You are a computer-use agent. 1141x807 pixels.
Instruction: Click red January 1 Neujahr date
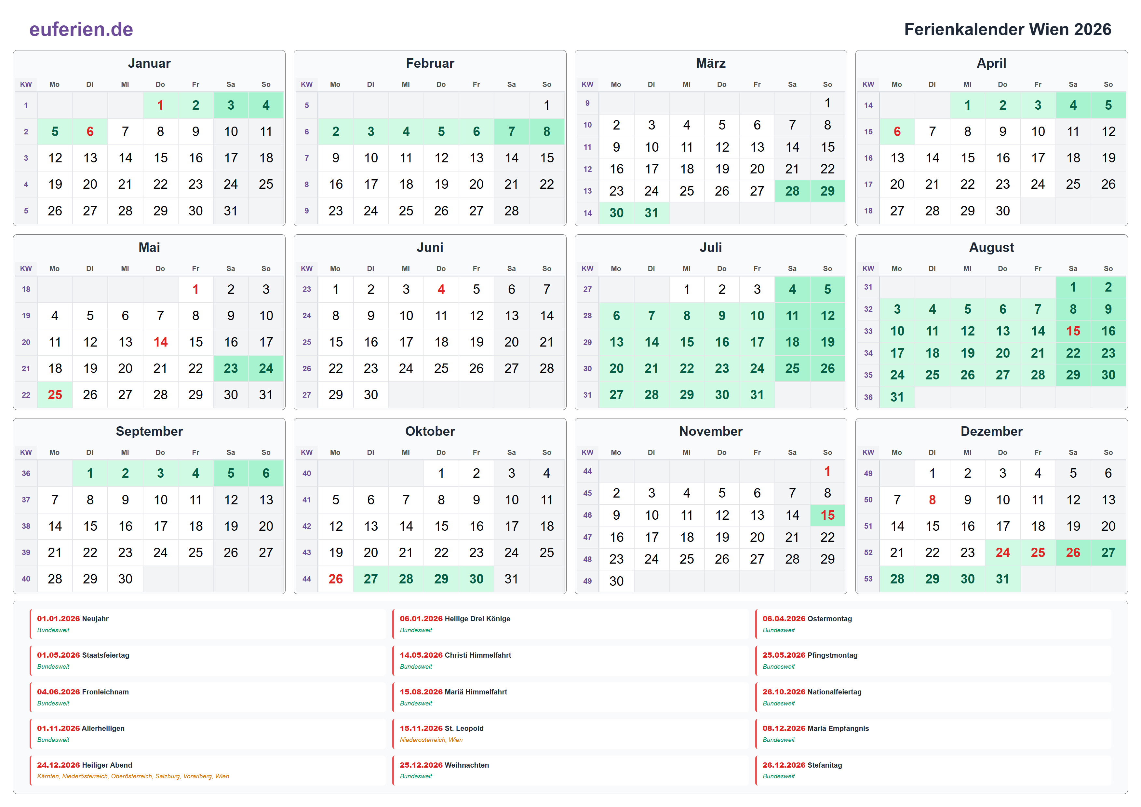point(160,105)
